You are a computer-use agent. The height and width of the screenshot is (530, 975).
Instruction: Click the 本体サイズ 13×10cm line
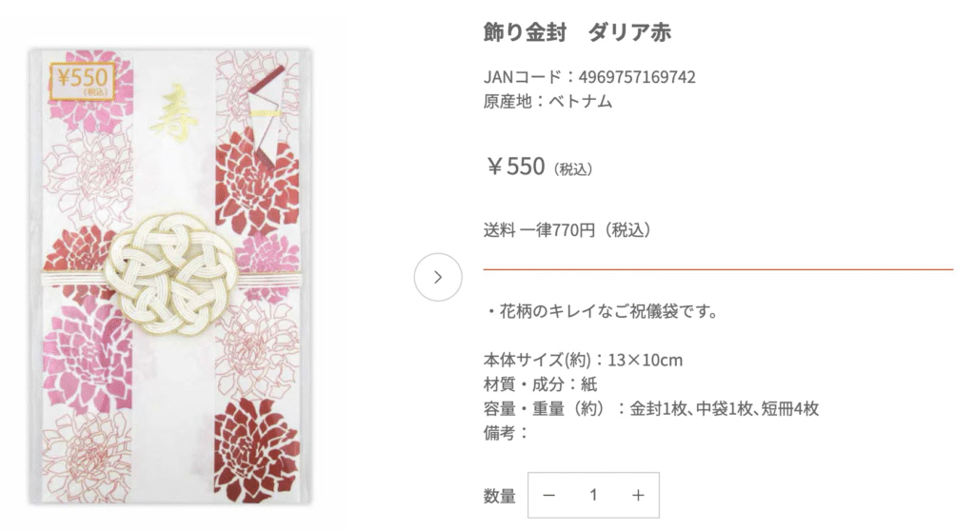tap(583, 361)
